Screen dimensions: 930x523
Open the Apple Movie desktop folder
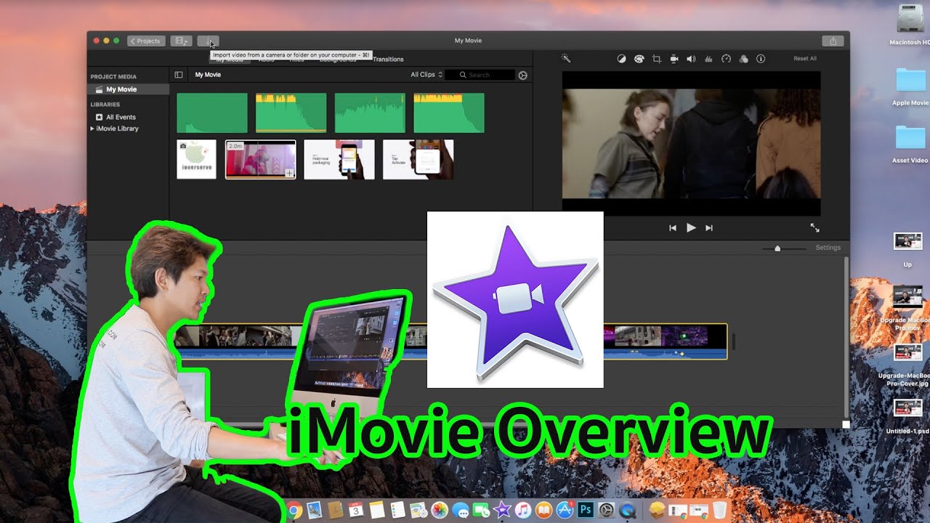[x=910, y=87]
